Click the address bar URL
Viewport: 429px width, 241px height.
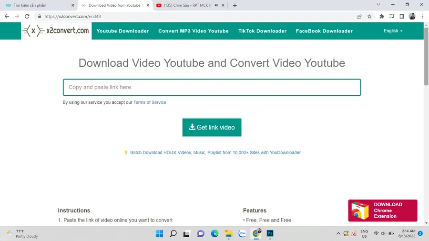[72, 16]
